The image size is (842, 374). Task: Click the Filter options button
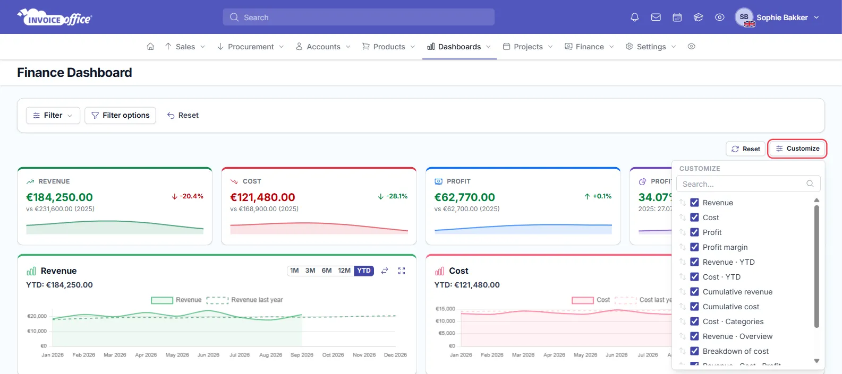click(120, 115)
